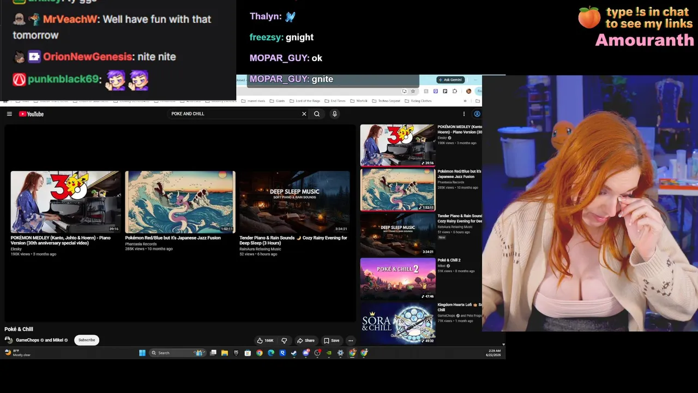Open File Explorer from the taskbar
The height and width of the screenshot is (393, 698).
coord(225,353)
